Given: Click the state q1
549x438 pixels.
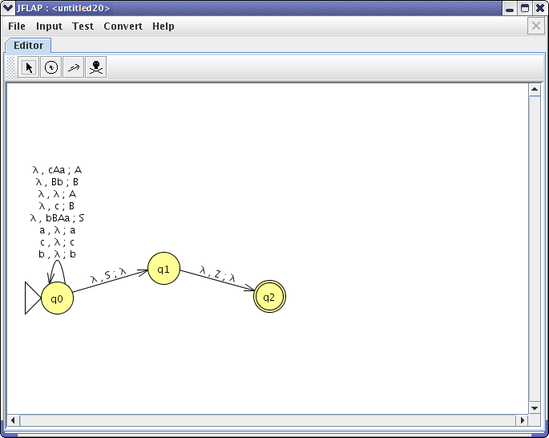Looking at the screenshot, I should point(163,269).
